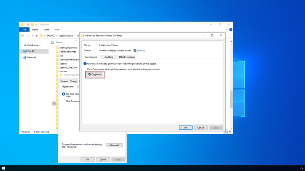The width and height of the screenshot is (305, 171).
Task: Go forward in File Explorer
Action: point(28,36)
